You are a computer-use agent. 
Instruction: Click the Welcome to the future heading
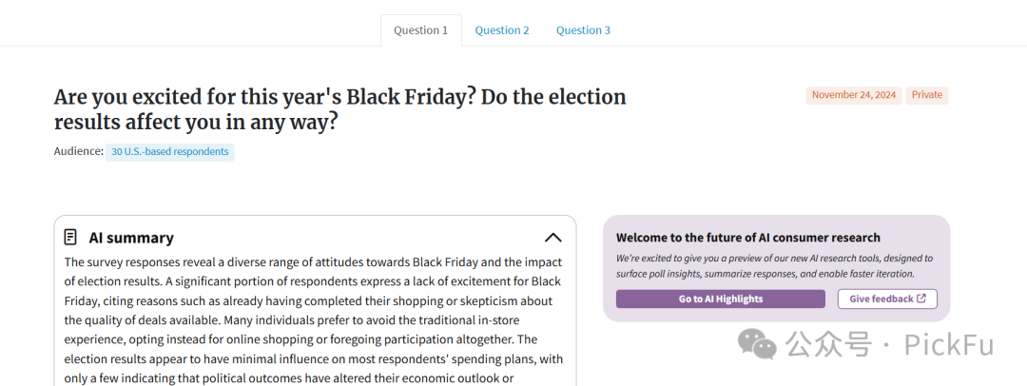(x=748, y=238)
